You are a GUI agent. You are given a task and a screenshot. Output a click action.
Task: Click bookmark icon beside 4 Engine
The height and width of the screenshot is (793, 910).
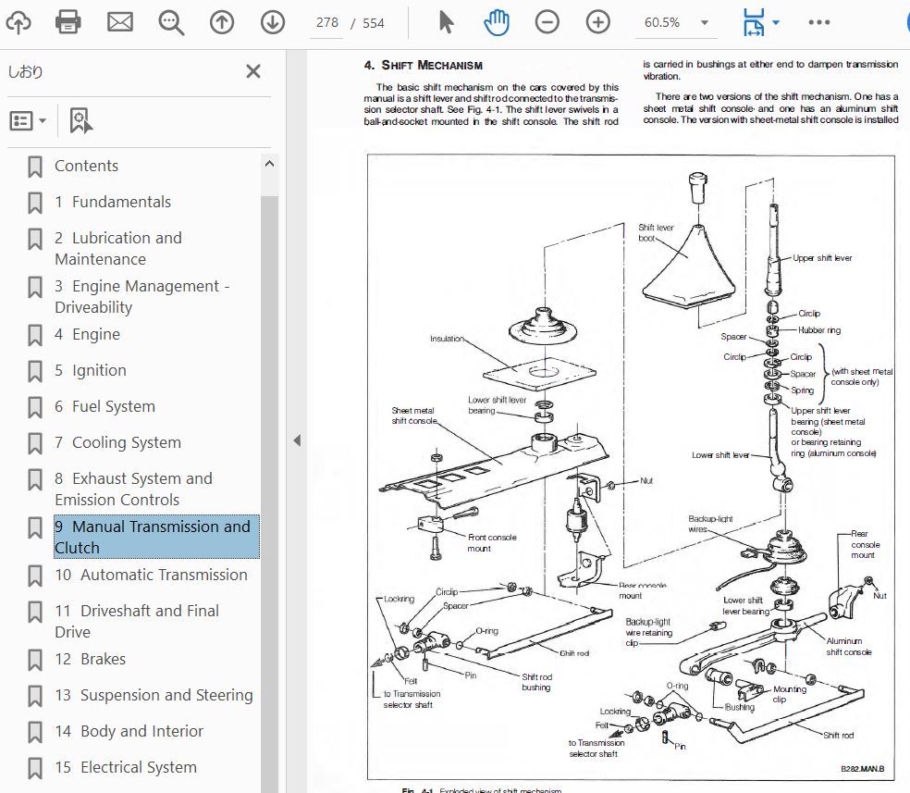pyautogui.click(x=35, y=335)
